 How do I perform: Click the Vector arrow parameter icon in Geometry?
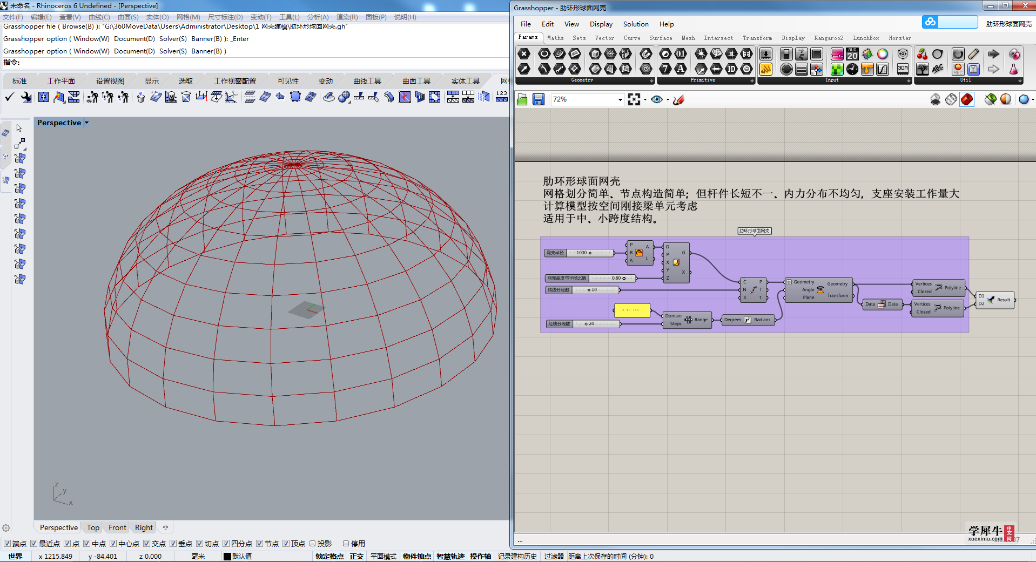click(x=524, y=69)
